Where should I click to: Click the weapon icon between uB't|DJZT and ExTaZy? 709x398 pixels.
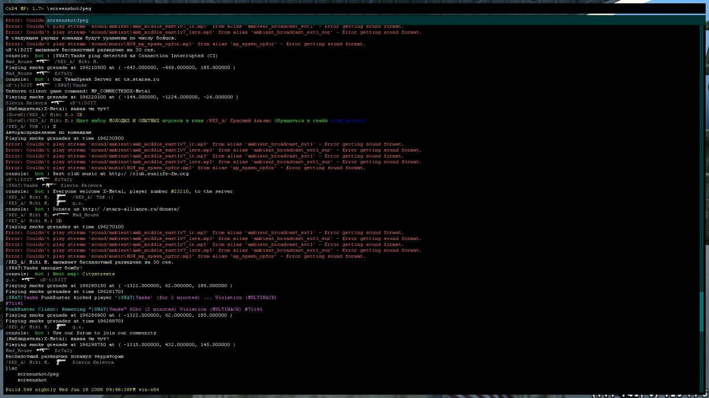[43, 180]
